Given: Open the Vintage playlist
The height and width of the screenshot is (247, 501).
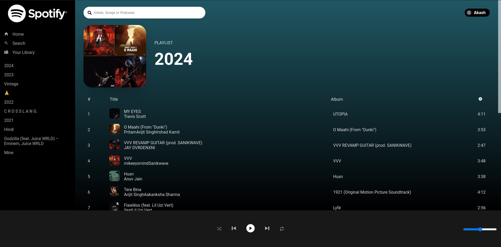Looking at the screenshot, I should pyautogui.click(x=11, y=84).
